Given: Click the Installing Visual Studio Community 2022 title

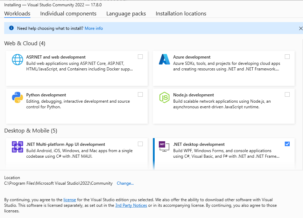Looking at the screenshot, I should (x=53, y=5).
